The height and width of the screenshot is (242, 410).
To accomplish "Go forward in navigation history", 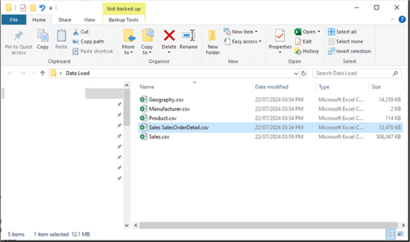I will [23, 73].
